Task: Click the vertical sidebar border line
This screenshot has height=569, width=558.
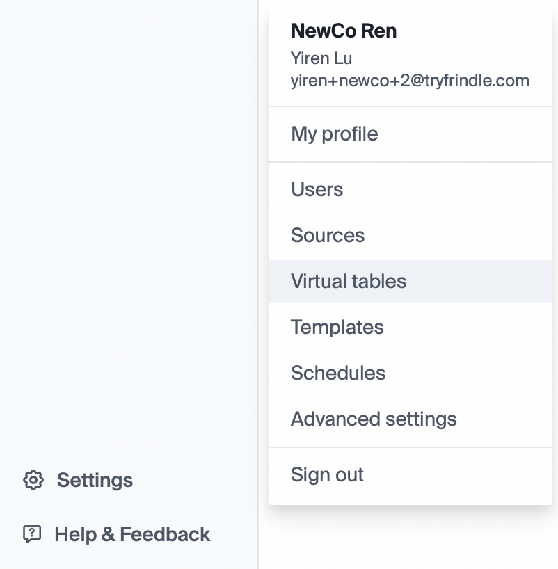Action: click(x=258, y=278)
